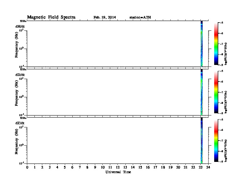Click the spectral data column in dD/dt panel
Viewport: 248px width, 192px height.
click(202, 92)
